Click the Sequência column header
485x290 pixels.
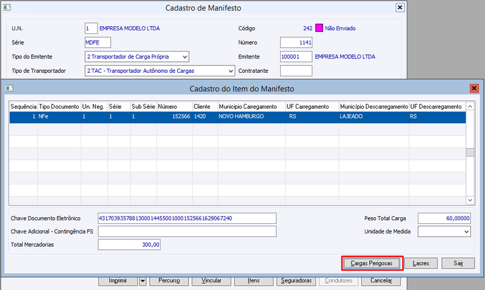24,106
